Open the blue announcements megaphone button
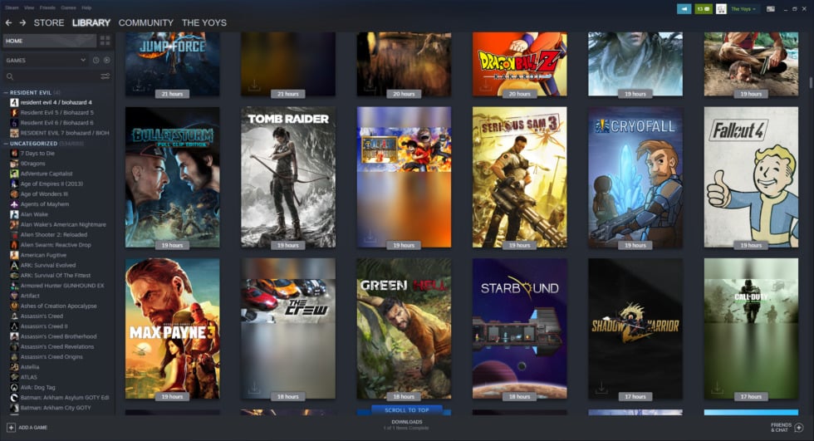The height and width of the screenshot is (441, 814). [684, 9]
